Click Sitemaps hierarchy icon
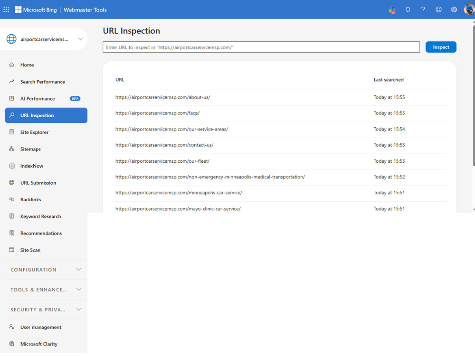Image resolution: width=475 pixels, height=356 pixels. pos(12,149)
